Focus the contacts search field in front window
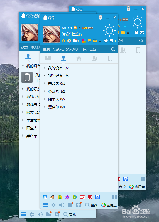 [76, 49]
